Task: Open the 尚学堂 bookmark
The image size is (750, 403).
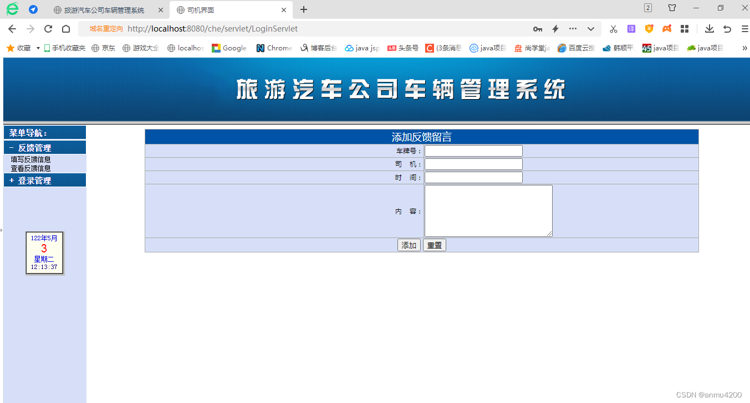Action: 532,48
